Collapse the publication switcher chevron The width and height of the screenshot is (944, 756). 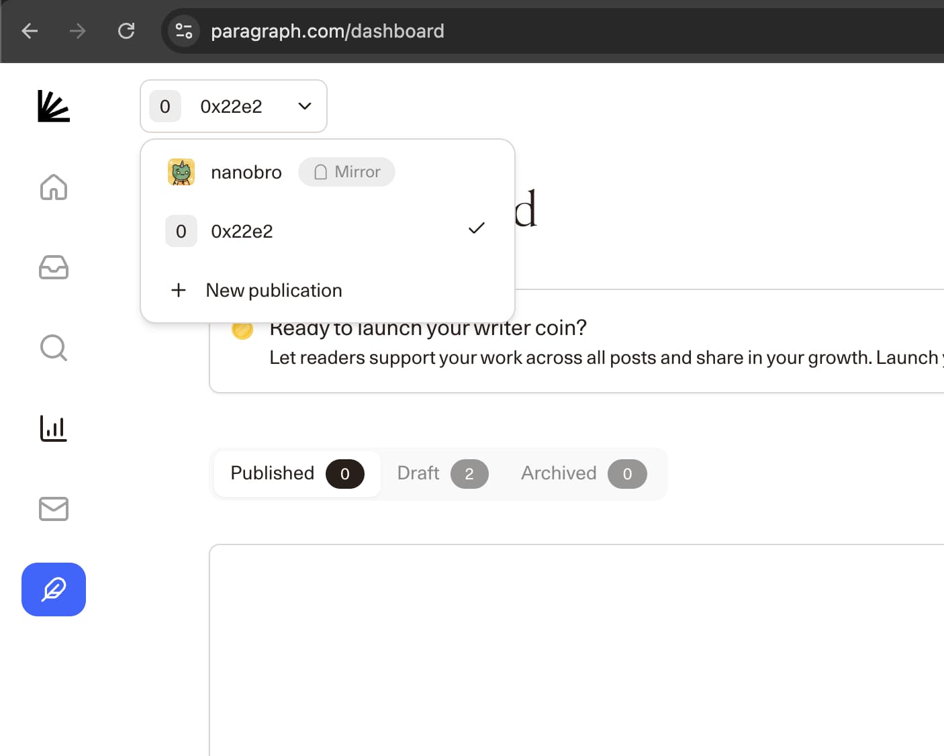(303, 106)
